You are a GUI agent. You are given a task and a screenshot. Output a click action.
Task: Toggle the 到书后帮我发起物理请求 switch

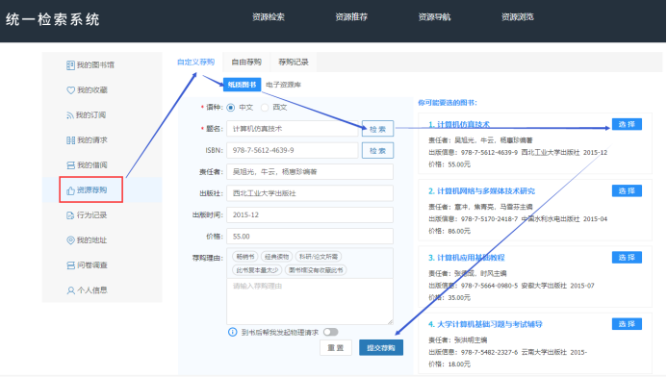pyautogui.click(x=330, y=332)
